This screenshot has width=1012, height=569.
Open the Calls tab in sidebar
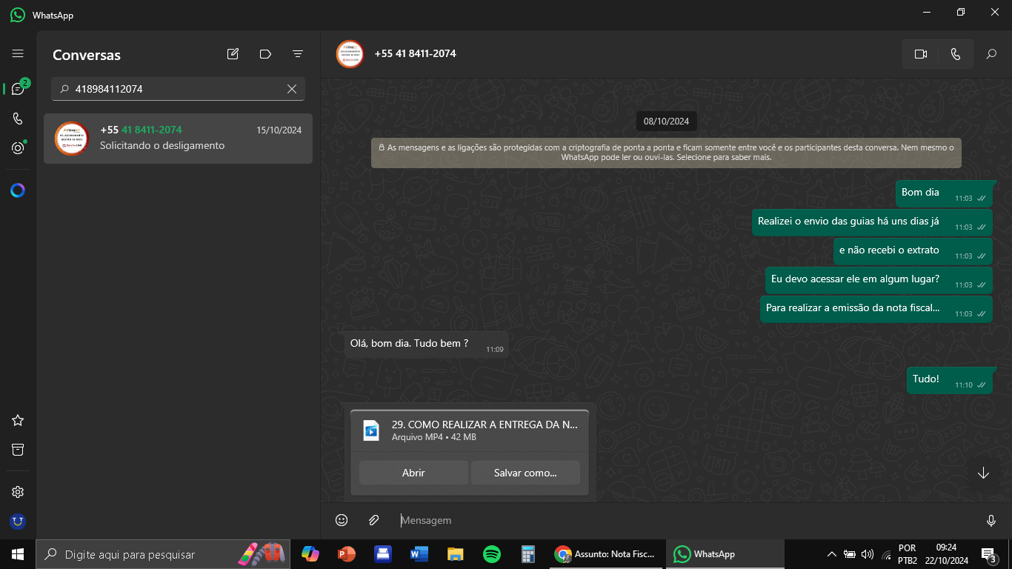[x=18, y=119]
